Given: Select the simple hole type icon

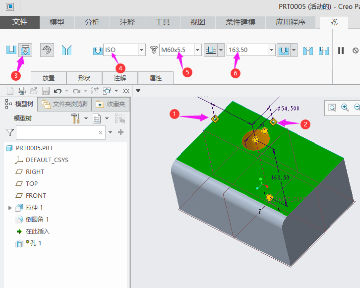Looking at the screenshot, I should pyautogui.click(x=11, y=50).
